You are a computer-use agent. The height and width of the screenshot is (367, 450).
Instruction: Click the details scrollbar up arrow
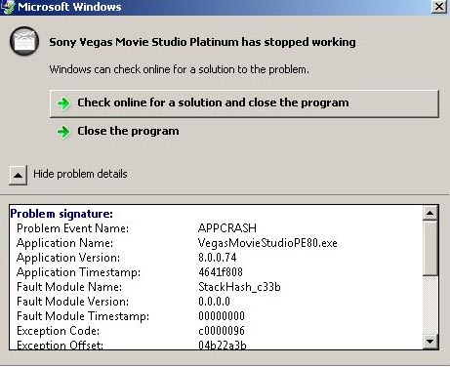(x=430, y=213)
